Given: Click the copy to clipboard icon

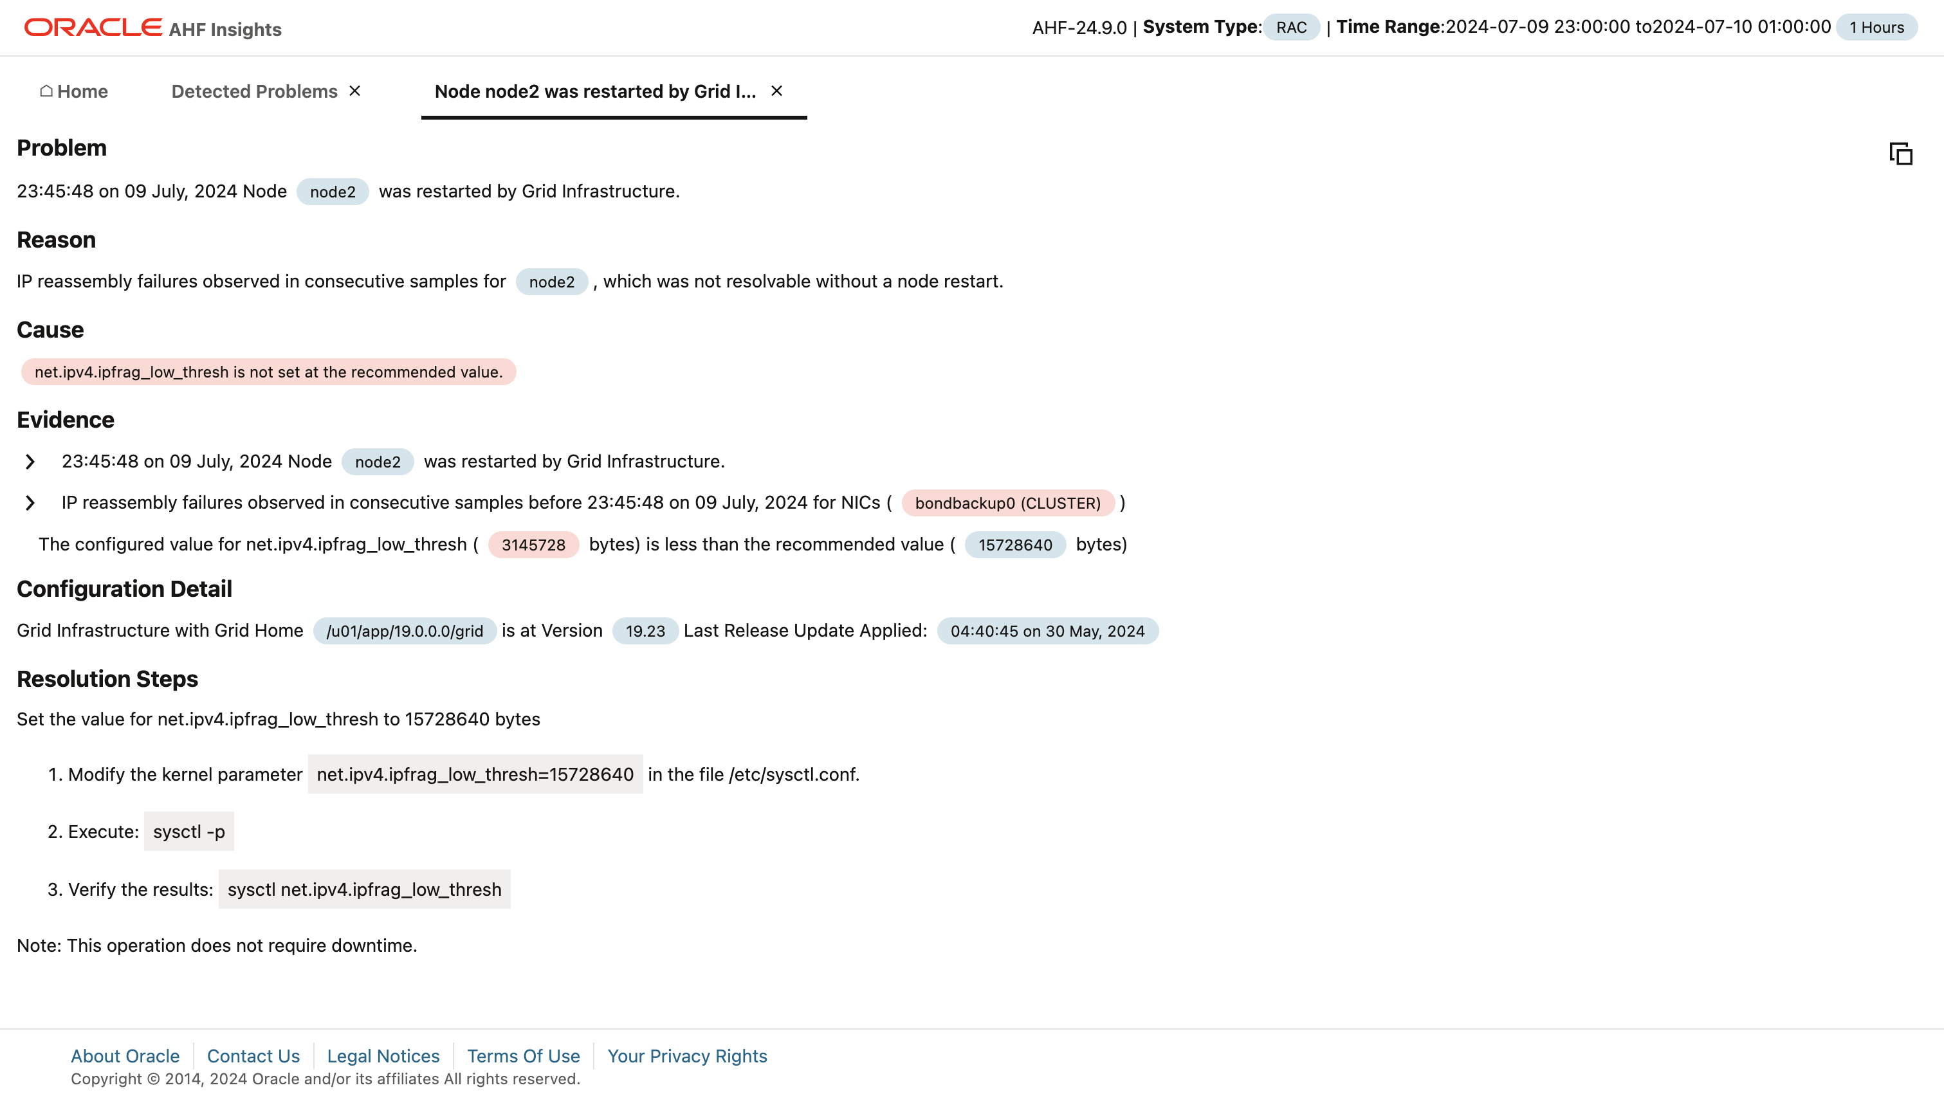Looking at the screenshot, I should (x=1900, y=154).
